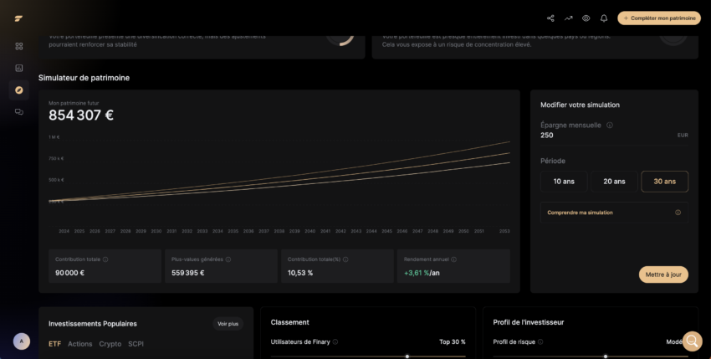This screenshot has width=711, height=359.
Task: Click 'Voir plus' in Investissements Populaires
Action: (228, 324)
